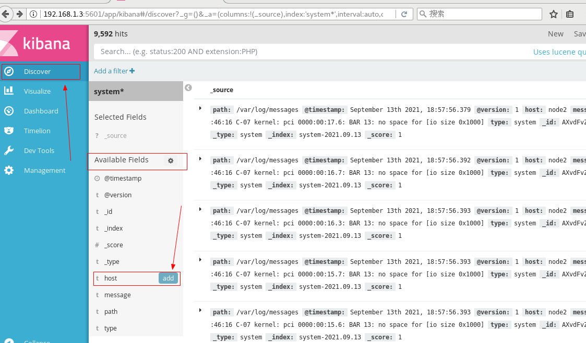Open Available Fields settings gear
586x343 pixels.
pyautogui.click(x=171, y=161)
